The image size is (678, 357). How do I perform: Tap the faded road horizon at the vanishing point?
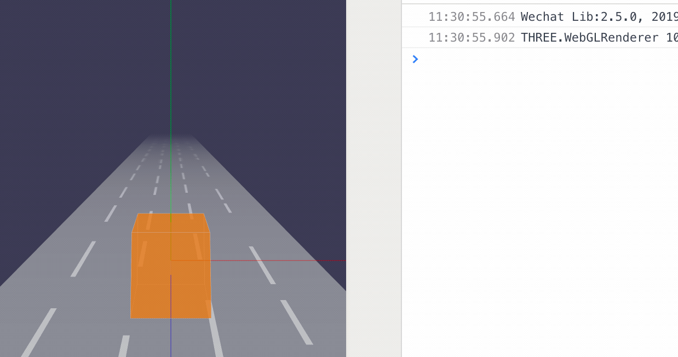click(171, 137)
